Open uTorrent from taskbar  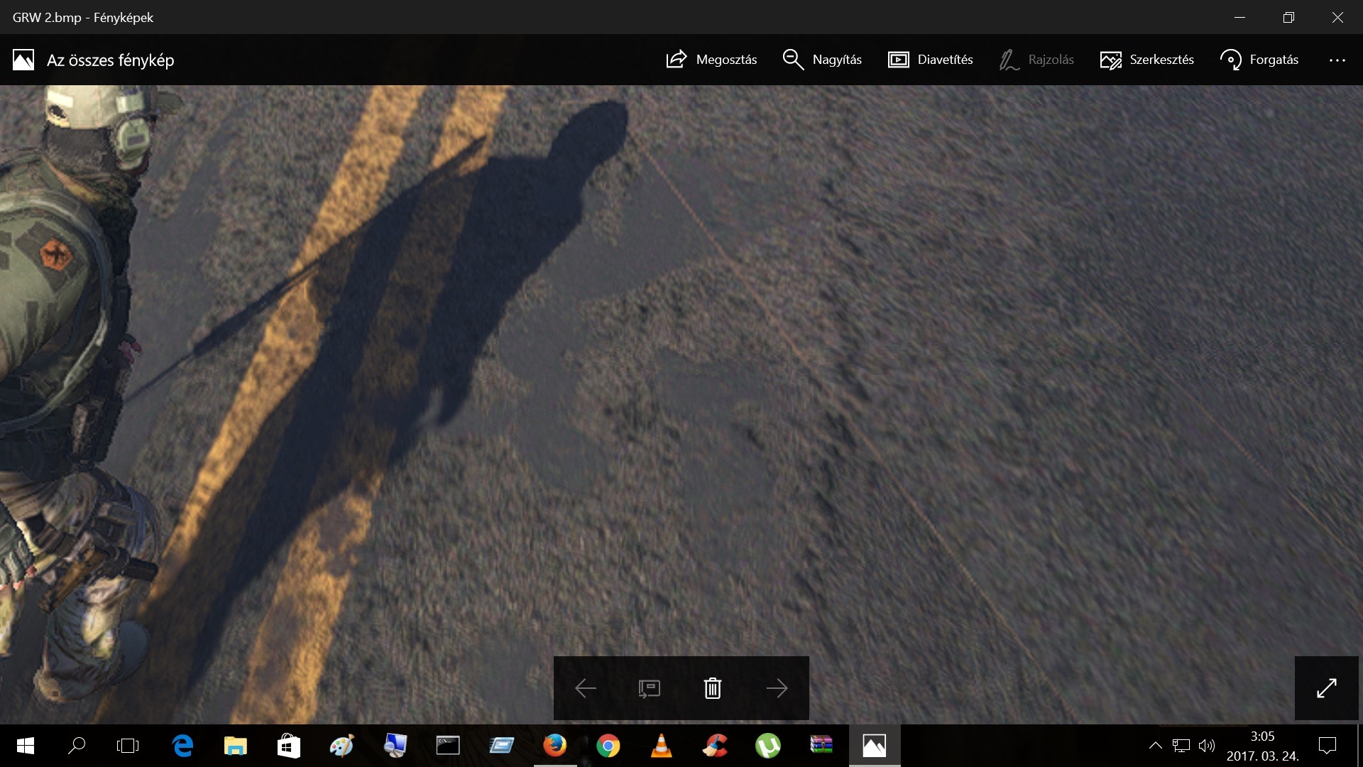pos(767,746)
